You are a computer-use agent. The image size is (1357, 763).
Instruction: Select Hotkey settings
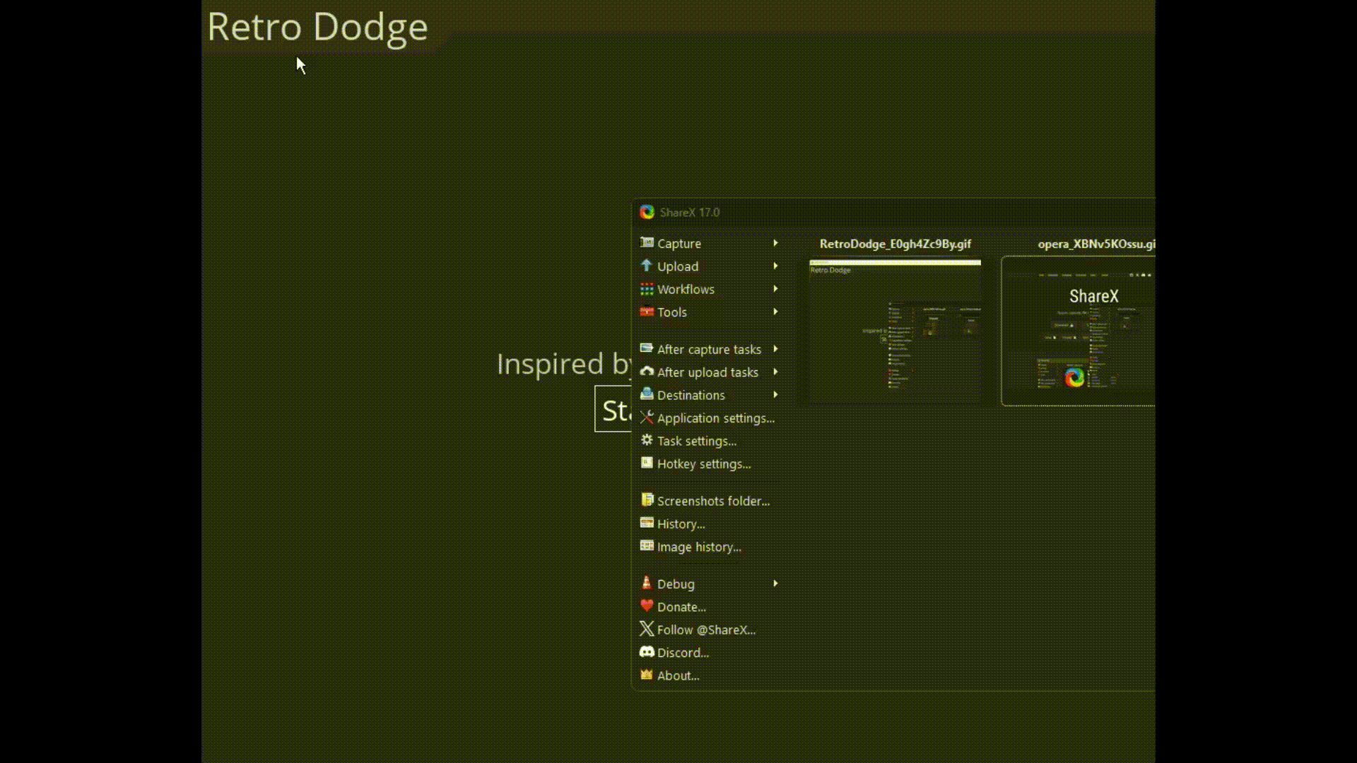[703, 463]
